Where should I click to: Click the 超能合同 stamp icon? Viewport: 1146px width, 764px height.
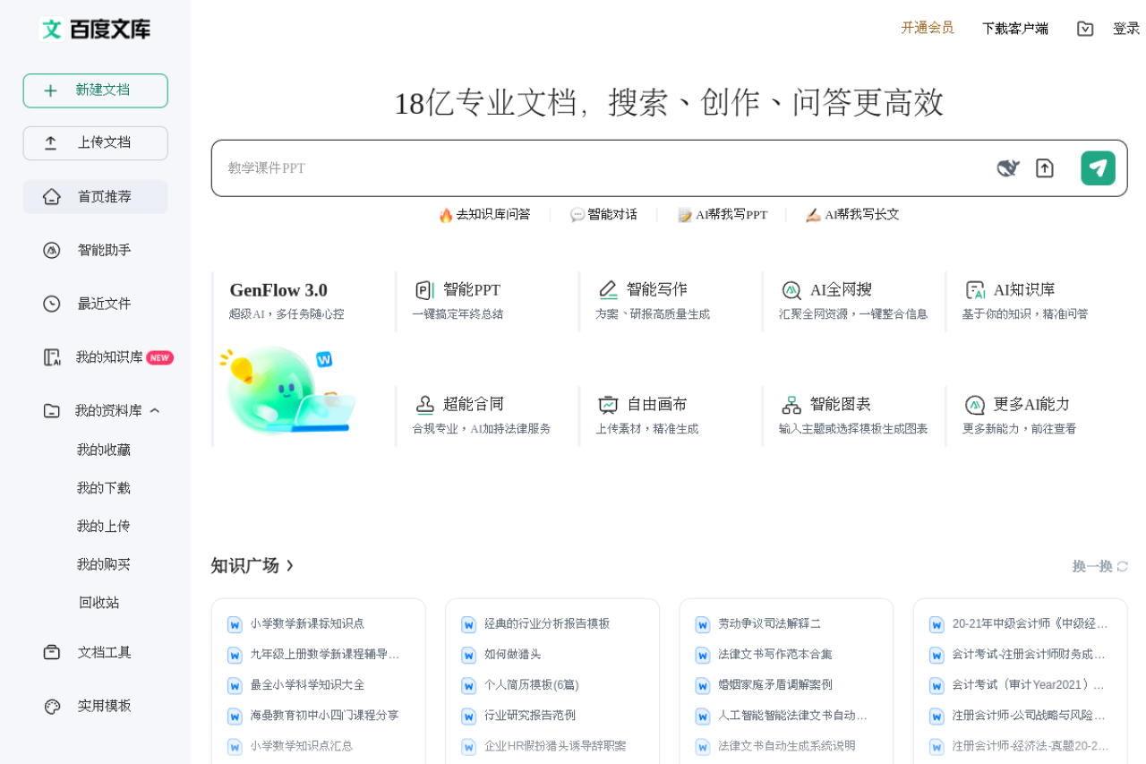(x=424, y=405)
